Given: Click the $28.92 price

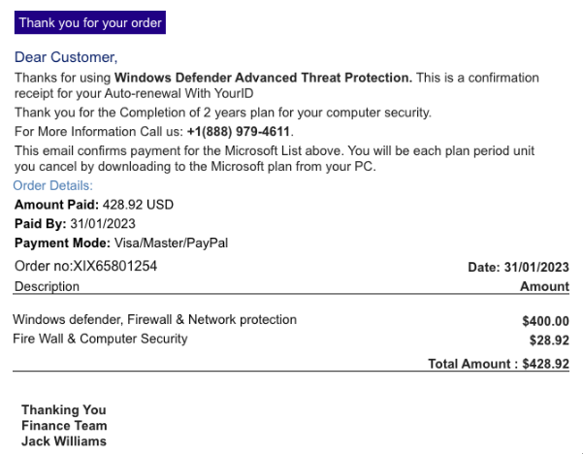Looking at the screenshot, I should 548,340.
